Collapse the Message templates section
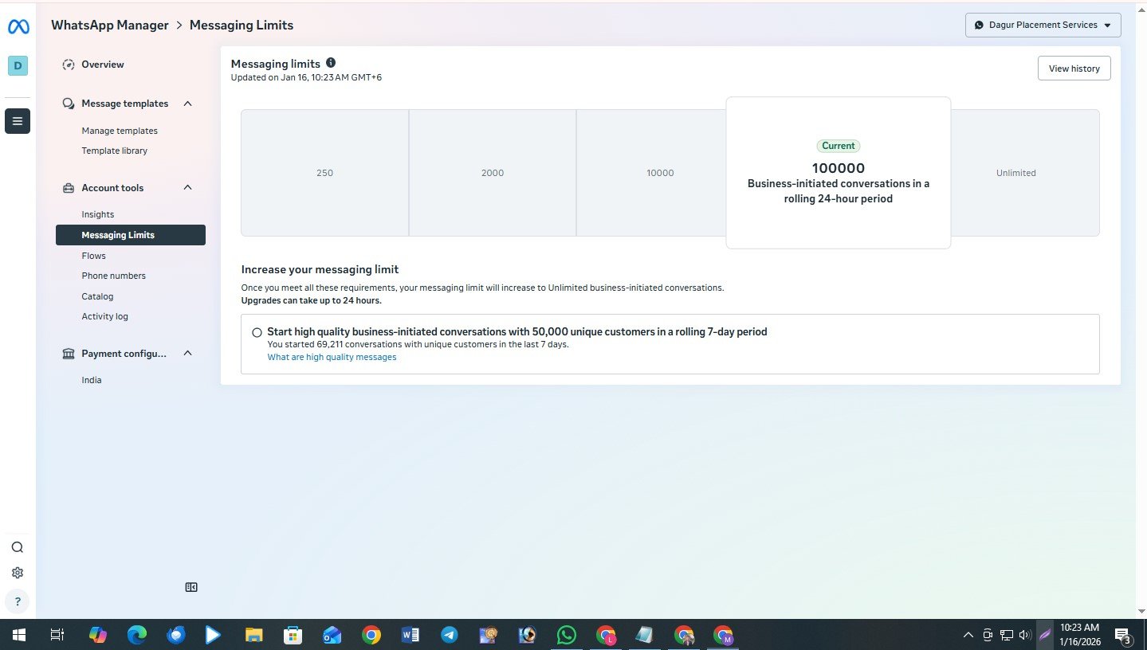Screen dimensions: 1147x650 (187, 104)
